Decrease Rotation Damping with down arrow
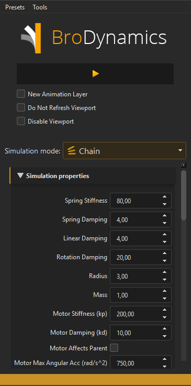The image size is (191, 386). click(165, 261)
